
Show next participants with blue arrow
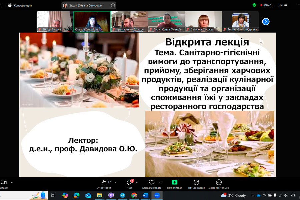pos(266,21)
